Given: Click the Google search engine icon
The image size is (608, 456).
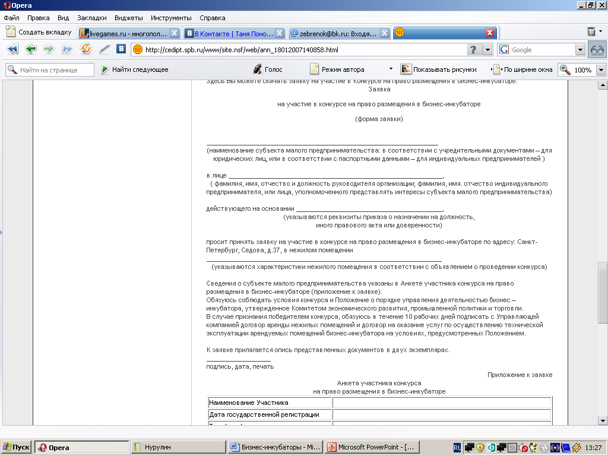Looking at the screenshot, I should (x=504, y=50).
